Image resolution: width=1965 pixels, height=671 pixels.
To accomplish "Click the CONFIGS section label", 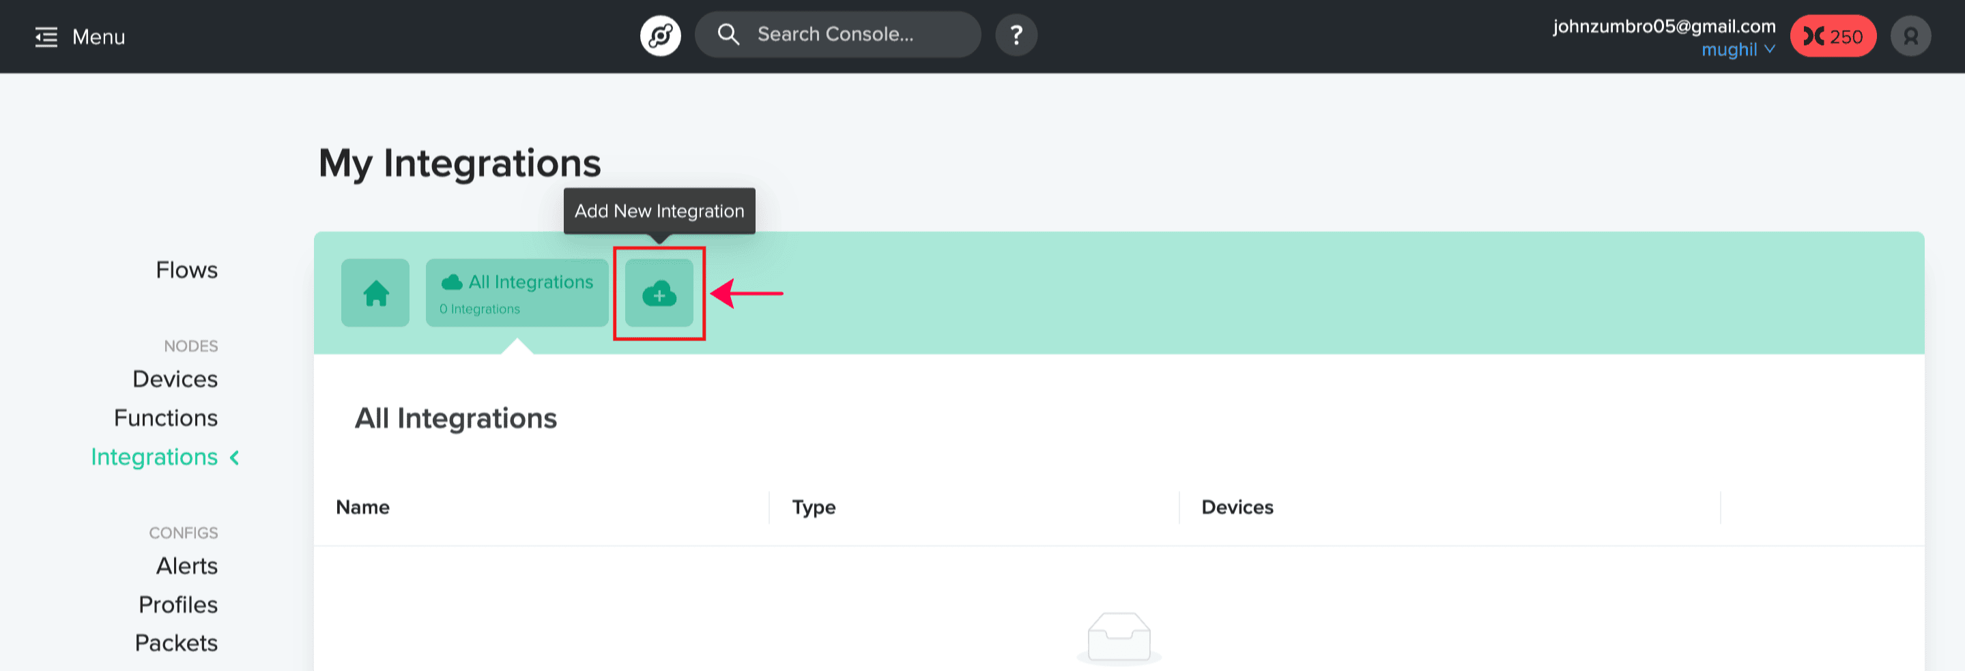I will (183, 533).
